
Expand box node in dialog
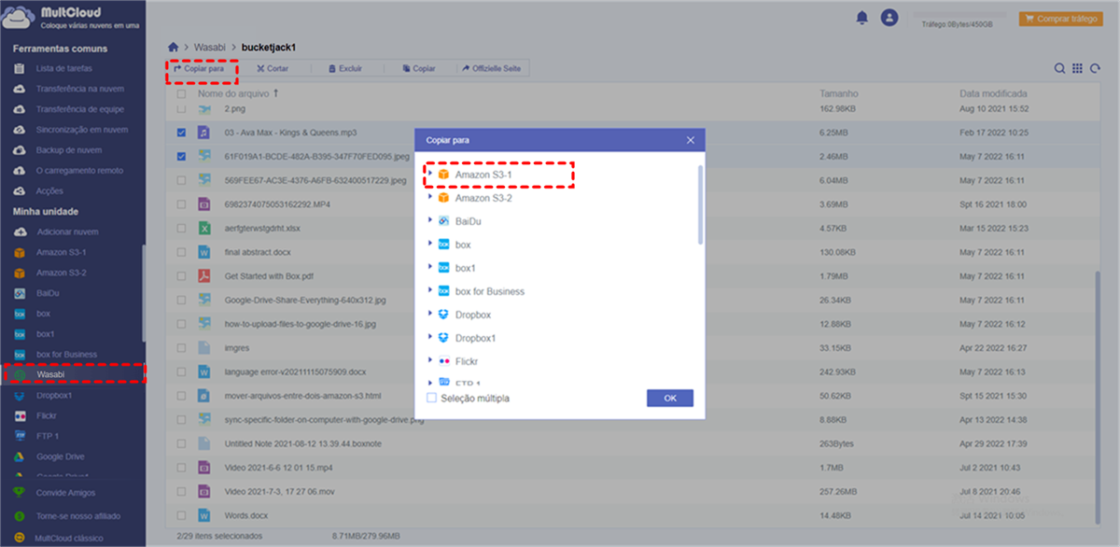tap(430, 245)
